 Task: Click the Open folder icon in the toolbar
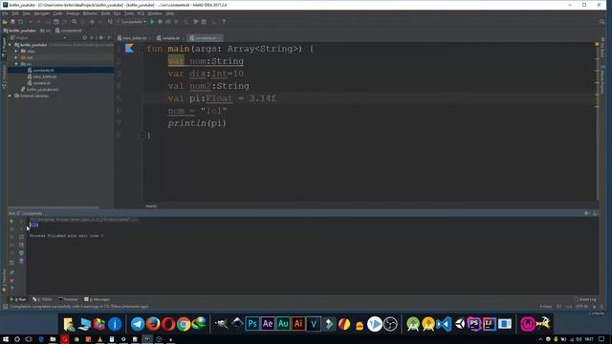(x=5, y=22)
